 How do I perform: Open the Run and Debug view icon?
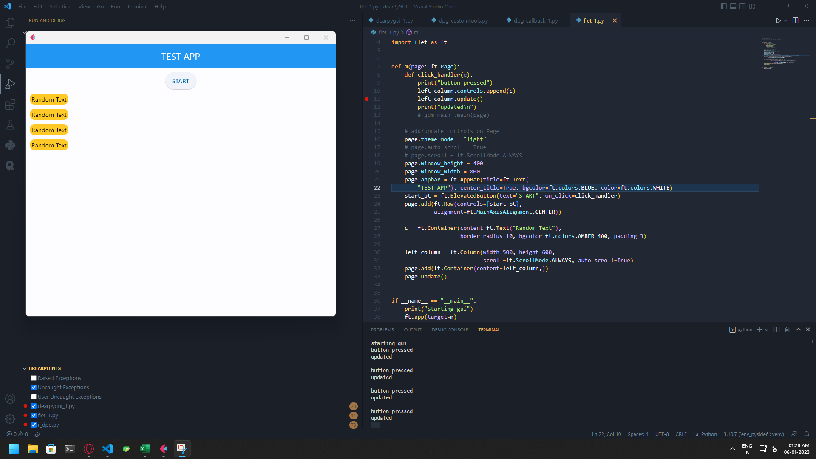click(x=10, y=84)
